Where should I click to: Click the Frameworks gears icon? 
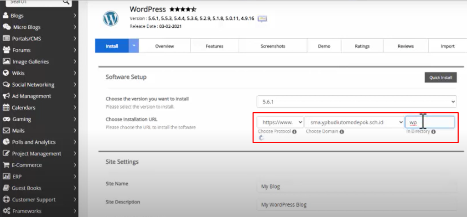[x=6, y=211]
